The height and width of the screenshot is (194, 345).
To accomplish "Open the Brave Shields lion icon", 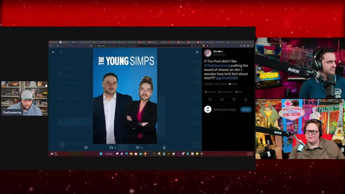I will pos(203,46).
